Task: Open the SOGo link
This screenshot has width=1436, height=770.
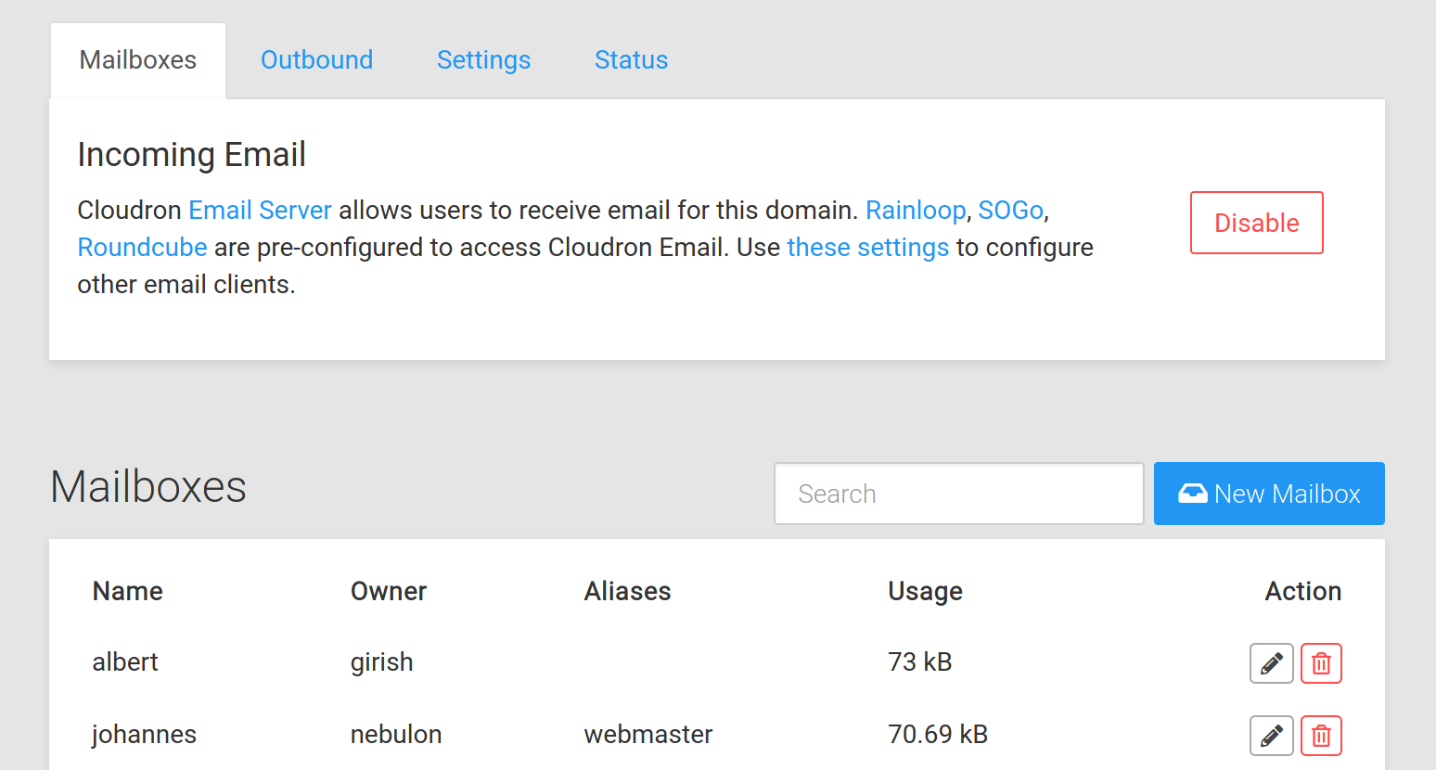Action: [1011, 211]
